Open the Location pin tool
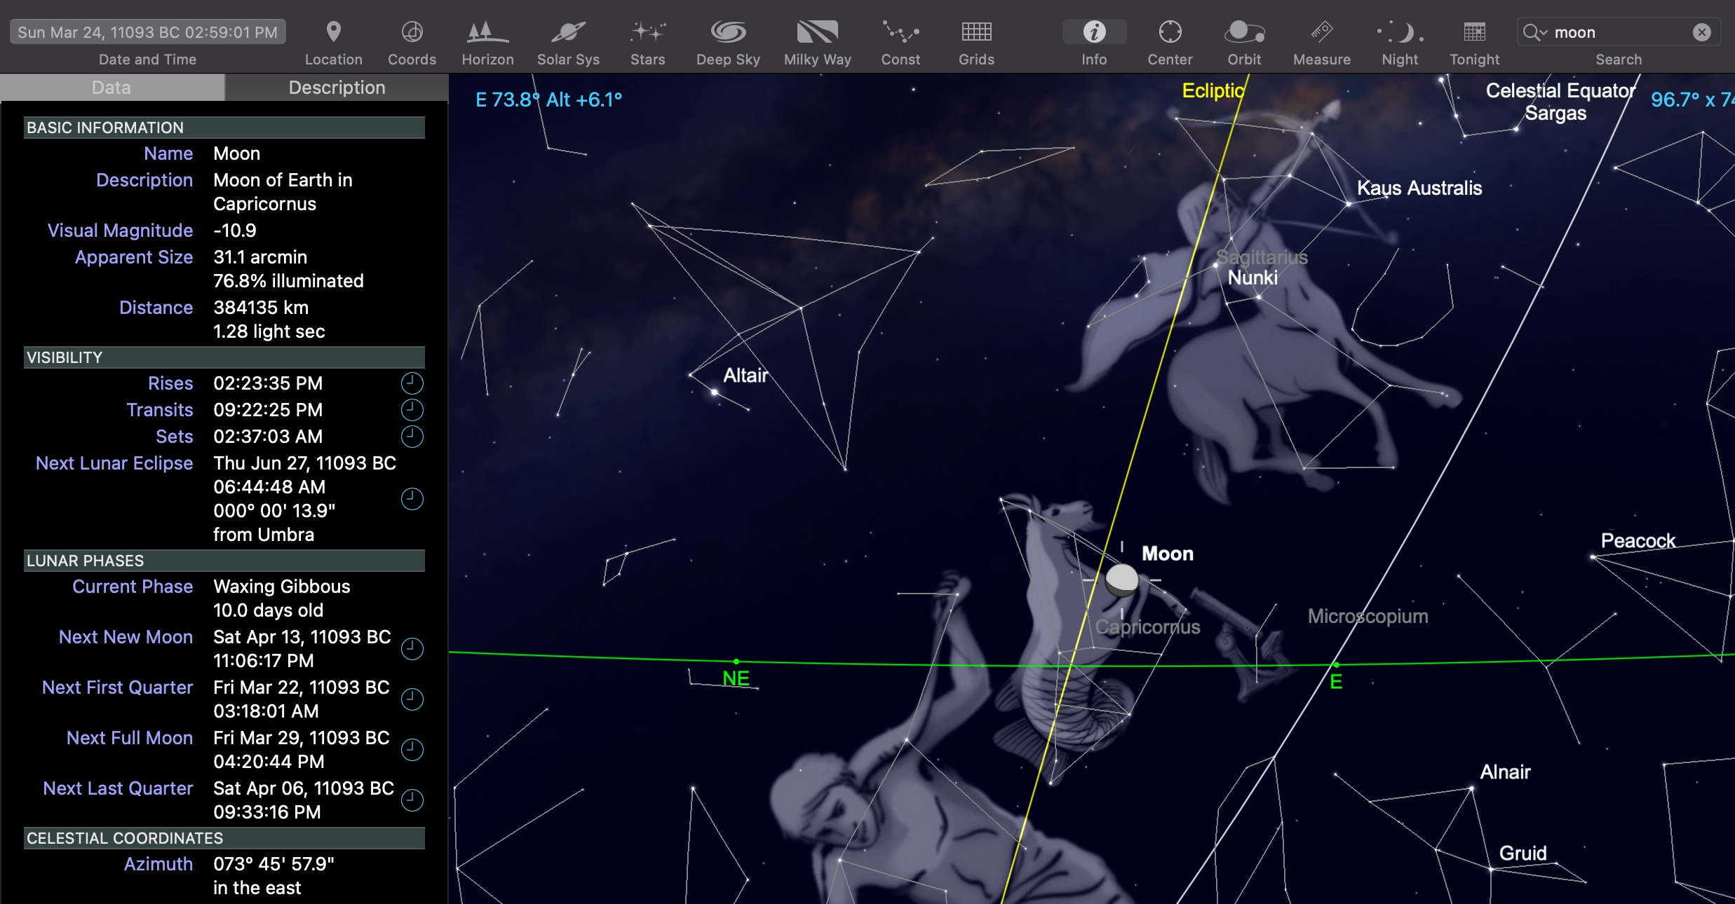Screen dimensions: 1735x904 pyautogui.click(x=334, y=32)
